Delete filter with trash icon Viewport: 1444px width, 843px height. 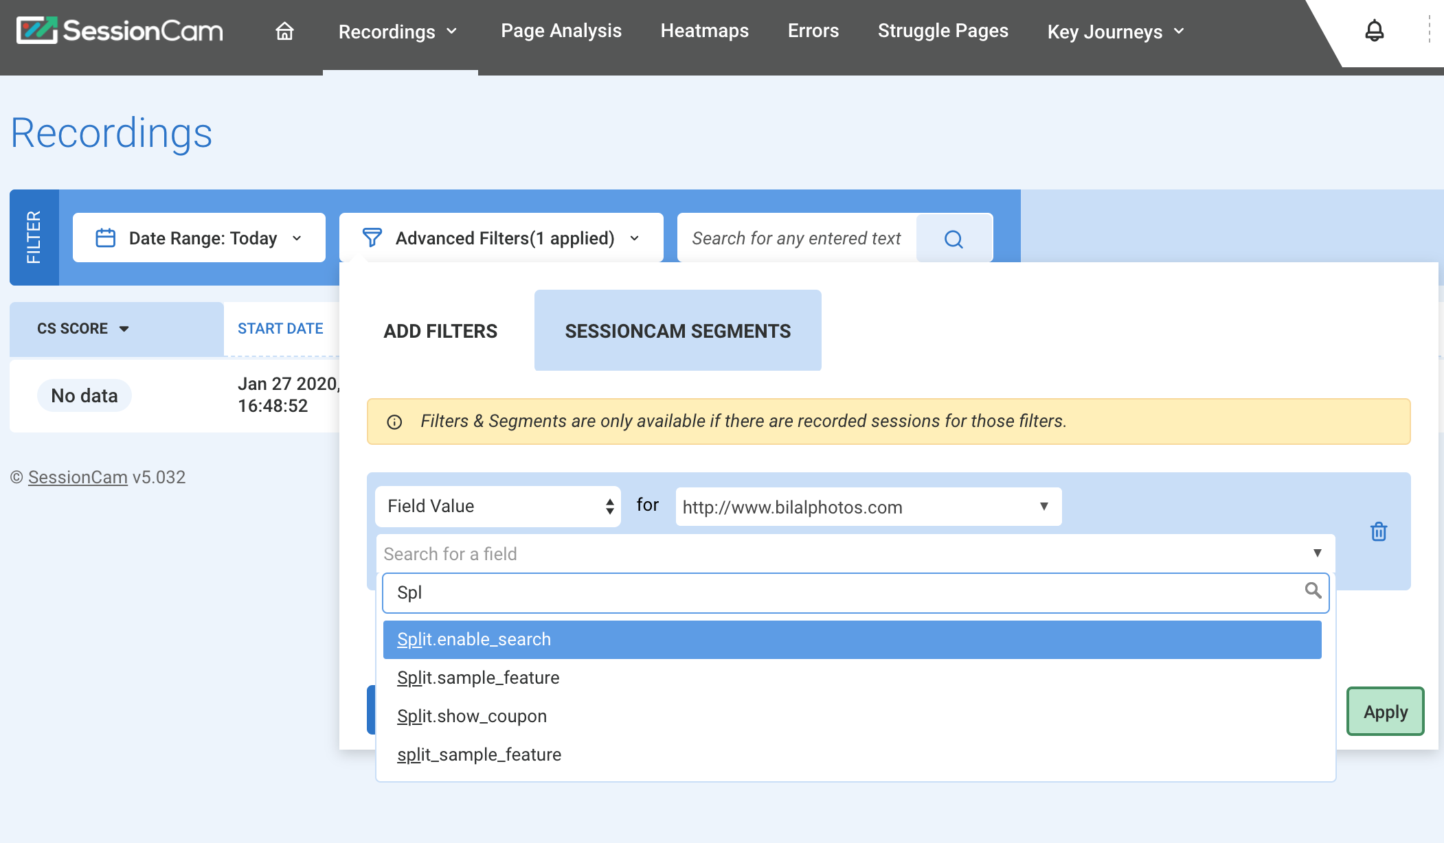[1378, 531]
